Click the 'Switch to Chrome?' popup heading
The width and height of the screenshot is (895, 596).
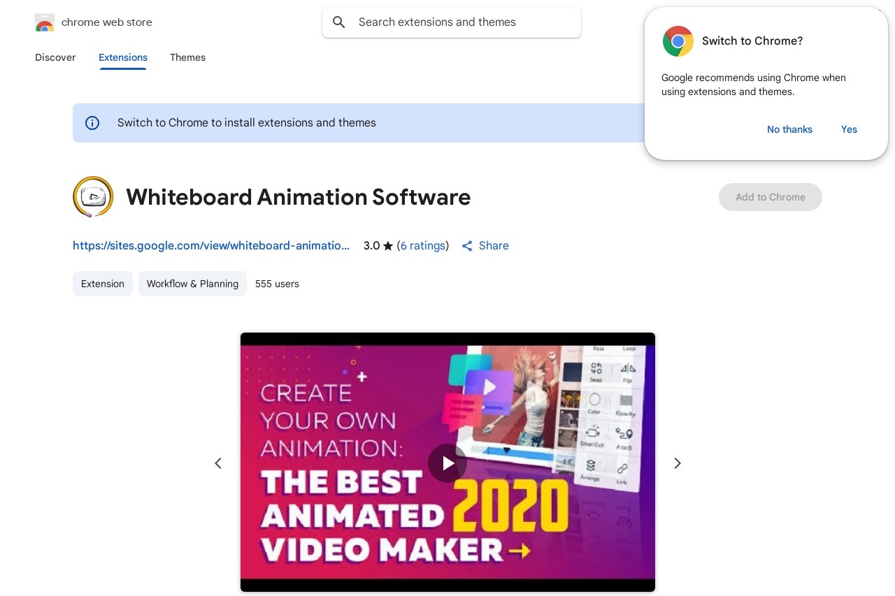pyautogui.click(x=752, y=41)
